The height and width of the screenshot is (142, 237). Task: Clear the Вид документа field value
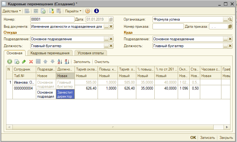click(x=111, y=27)
